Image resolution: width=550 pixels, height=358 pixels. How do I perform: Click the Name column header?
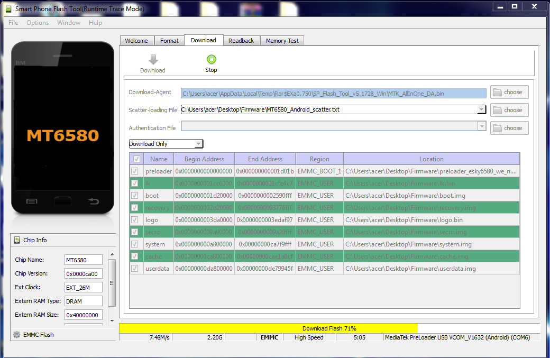[159, 159]
